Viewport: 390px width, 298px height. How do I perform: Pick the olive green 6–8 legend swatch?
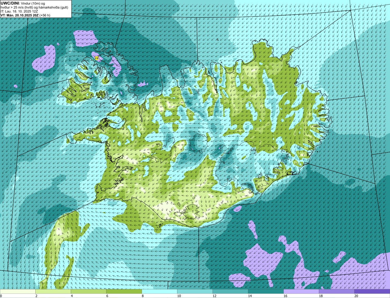click(x=124, y=292)
